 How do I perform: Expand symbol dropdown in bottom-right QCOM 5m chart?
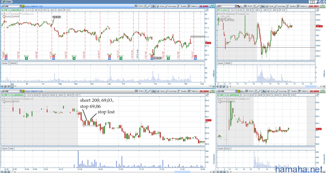236,91
